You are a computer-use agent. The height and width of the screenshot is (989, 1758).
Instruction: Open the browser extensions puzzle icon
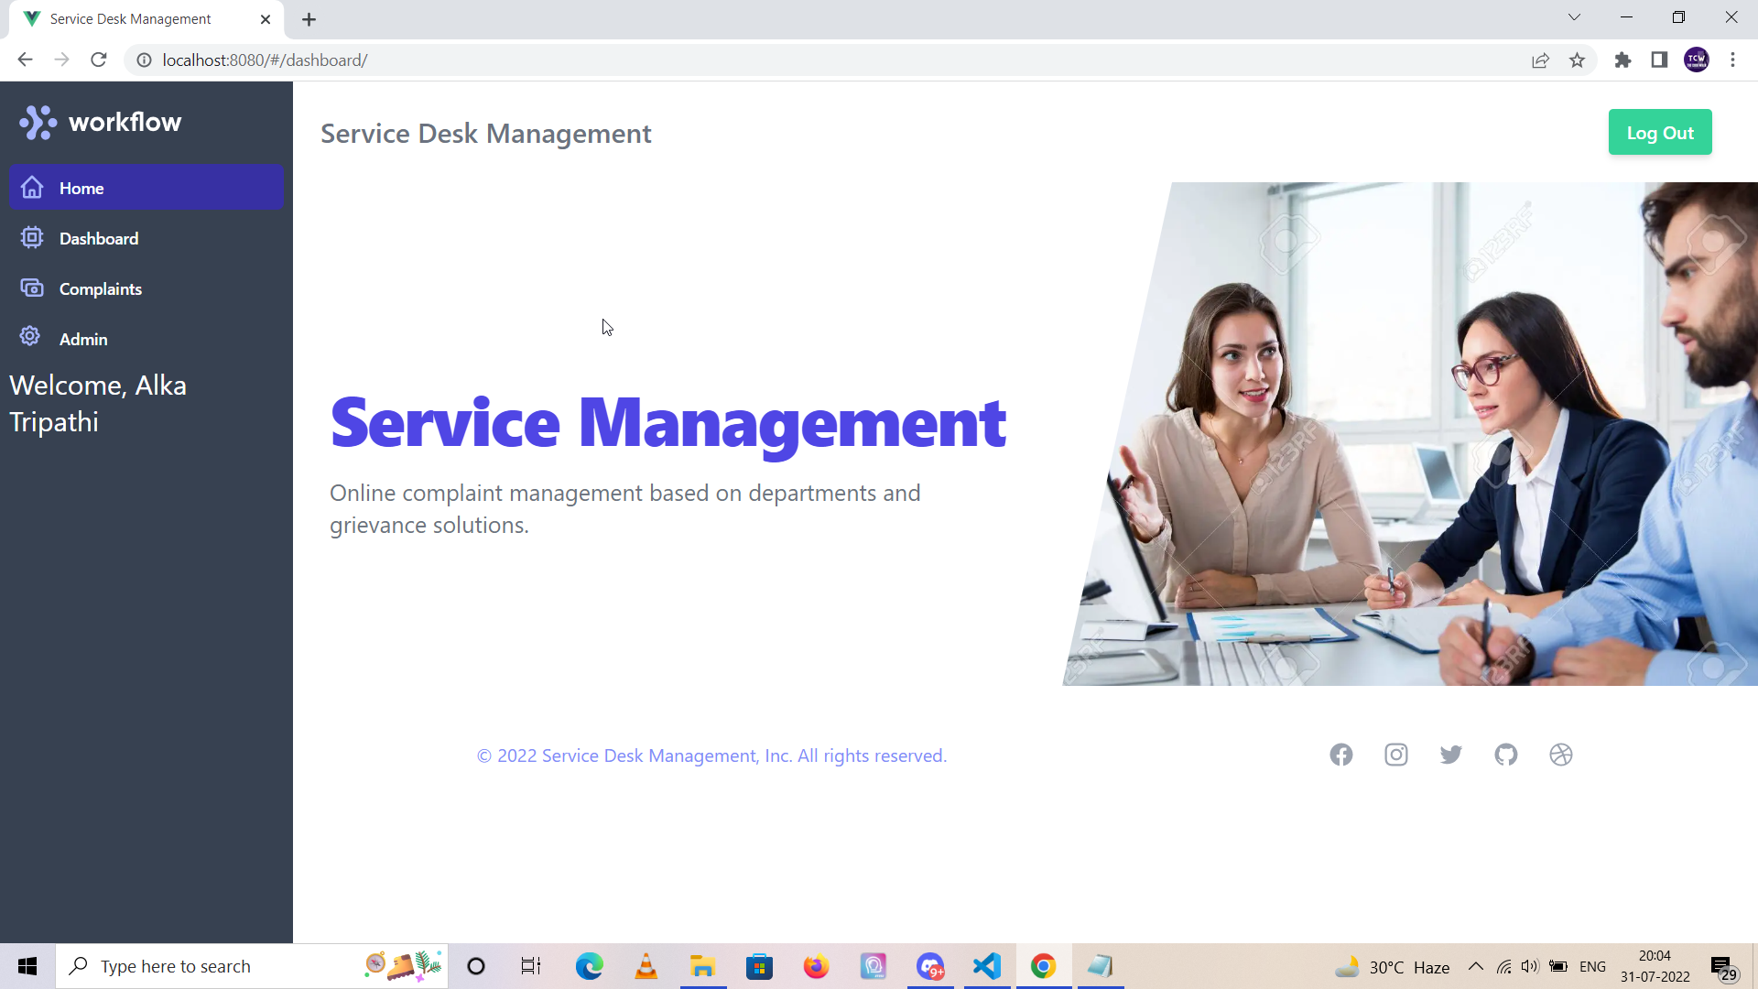(x=1622, y=60)
